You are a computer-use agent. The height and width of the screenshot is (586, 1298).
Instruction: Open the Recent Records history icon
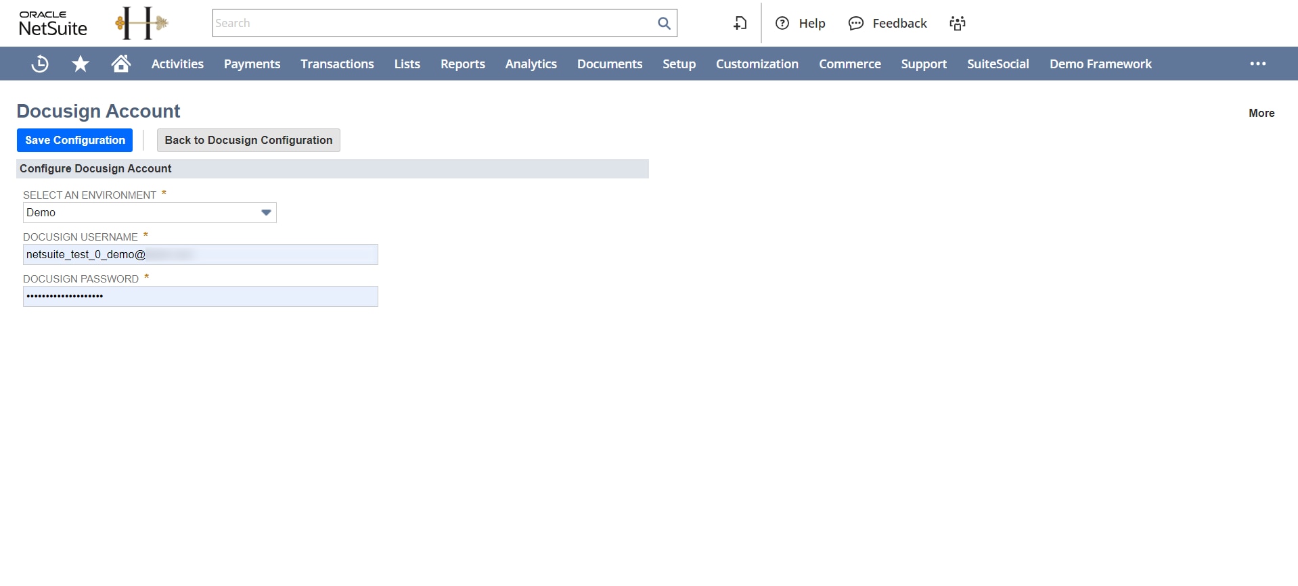(x=40, y=64)
